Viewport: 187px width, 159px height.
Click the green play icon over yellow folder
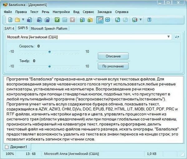tap(90, 20)
